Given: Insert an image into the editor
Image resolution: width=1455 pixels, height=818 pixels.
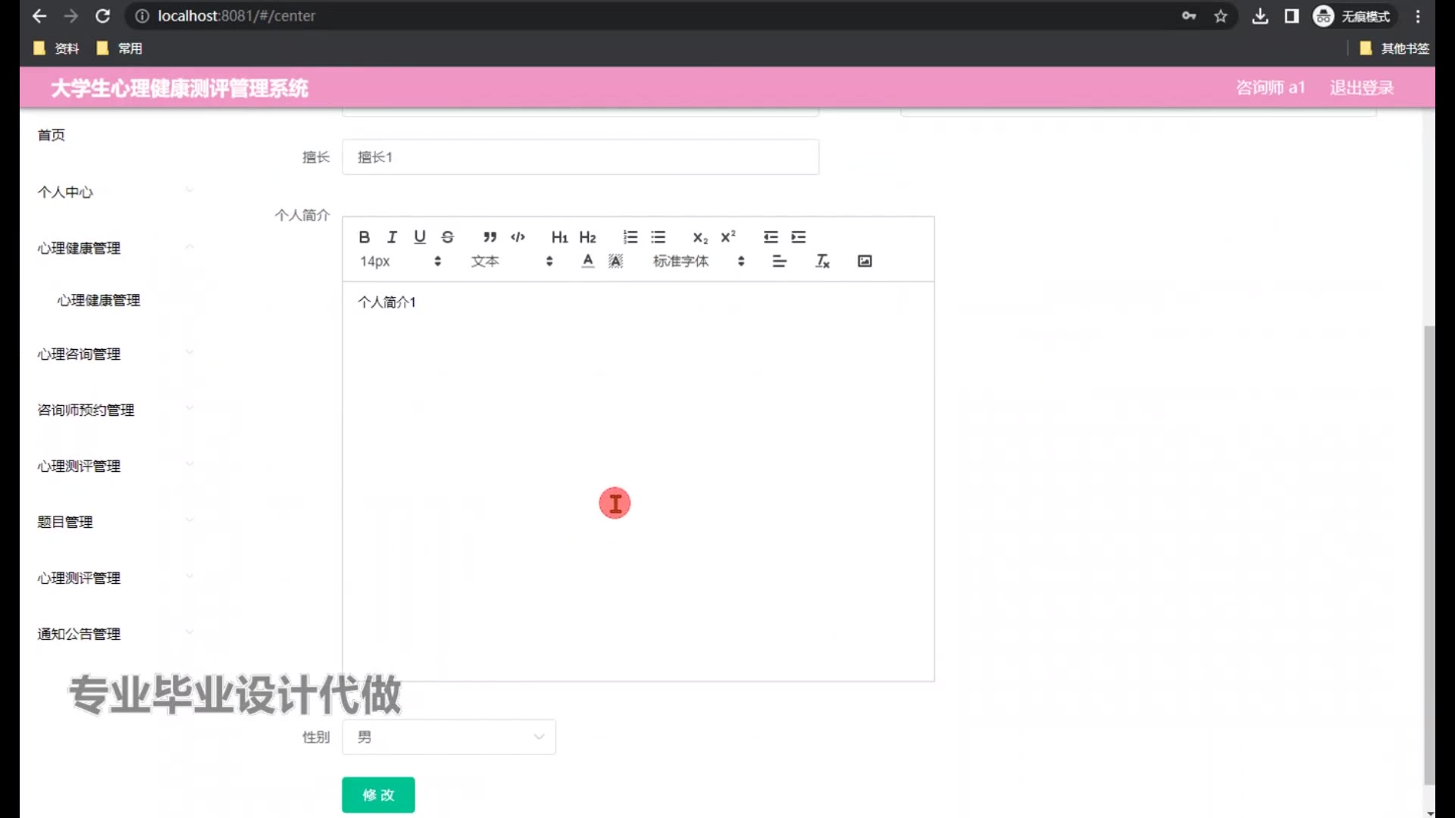Looking at the screenshot, I should coord(865,261).
